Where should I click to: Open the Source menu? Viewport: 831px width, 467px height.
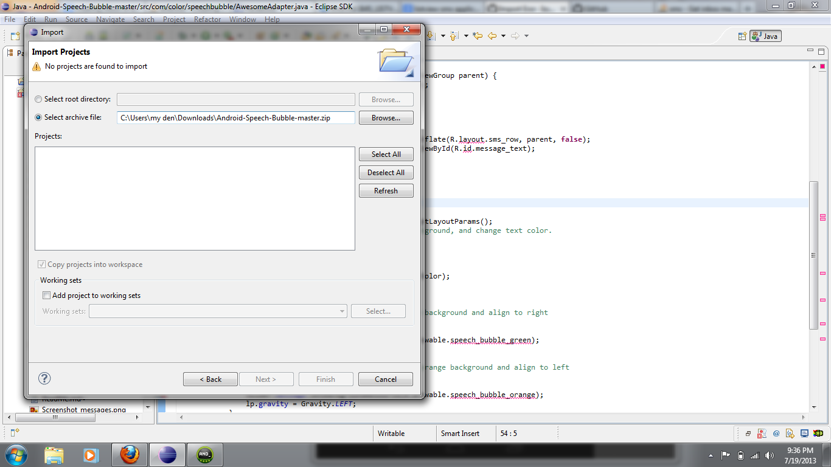[77, 19]
